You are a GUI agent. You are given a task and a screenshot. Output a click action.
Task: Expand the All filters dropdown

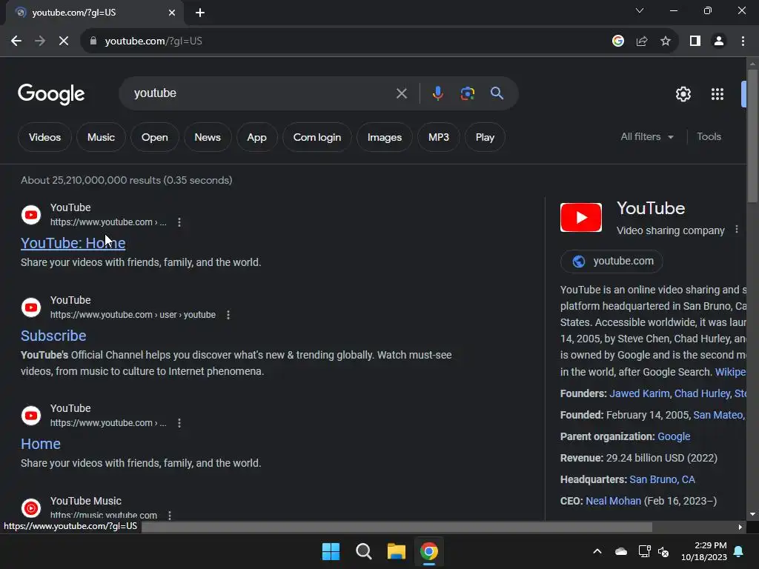click(x=646, y=137)
